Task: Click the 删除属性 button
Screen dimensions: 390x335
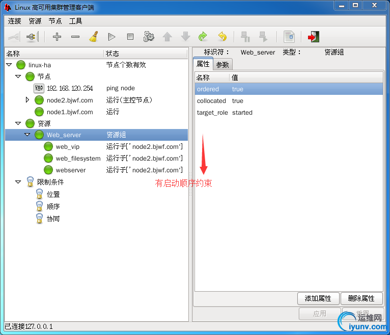Action: (x=361, y=298)
